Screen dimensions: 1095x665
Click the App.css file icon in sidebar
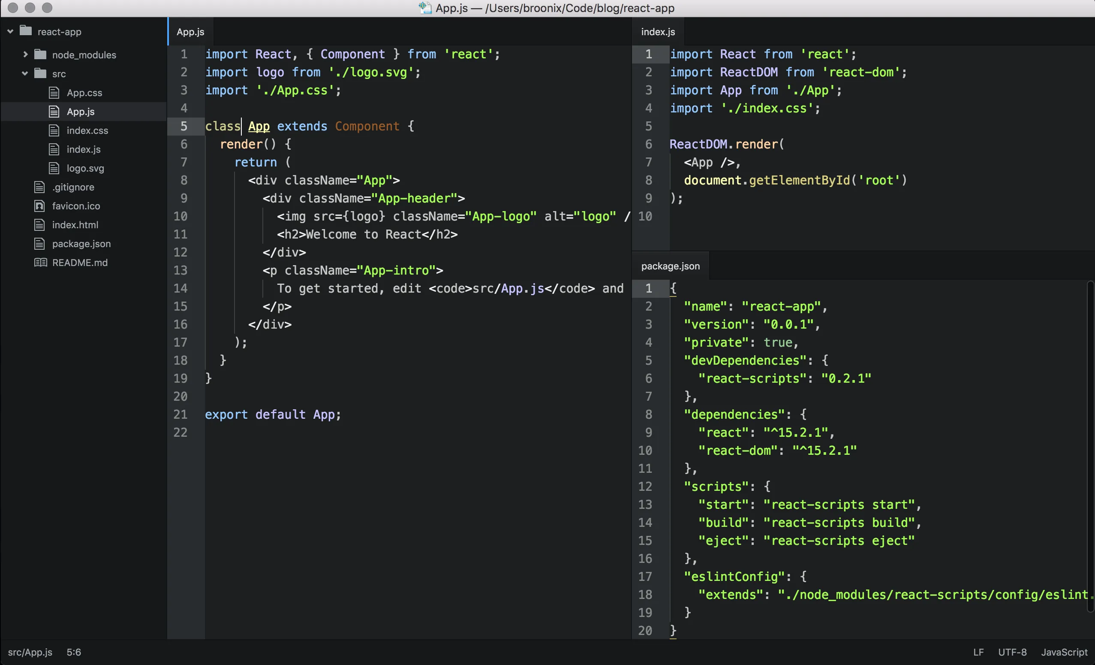[54, 93]
